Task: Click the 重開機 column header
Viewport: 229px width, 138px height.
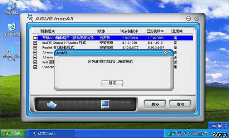Action: pyautogui.click(x=182, y=31)
